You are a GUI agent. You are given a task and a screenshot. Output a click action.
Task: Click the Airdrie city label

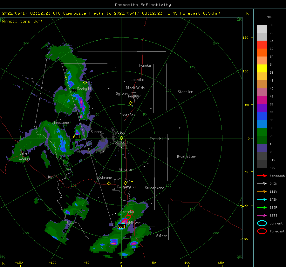(125, 170)
